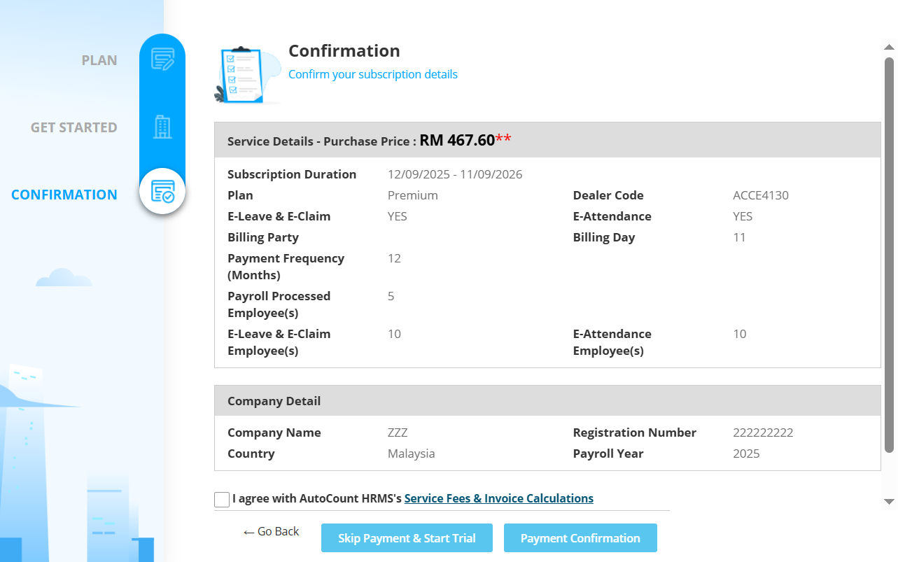Select the CONFIRMATION step label
The width and height of the screenshot is (898, 562).
tap(64, 195)
